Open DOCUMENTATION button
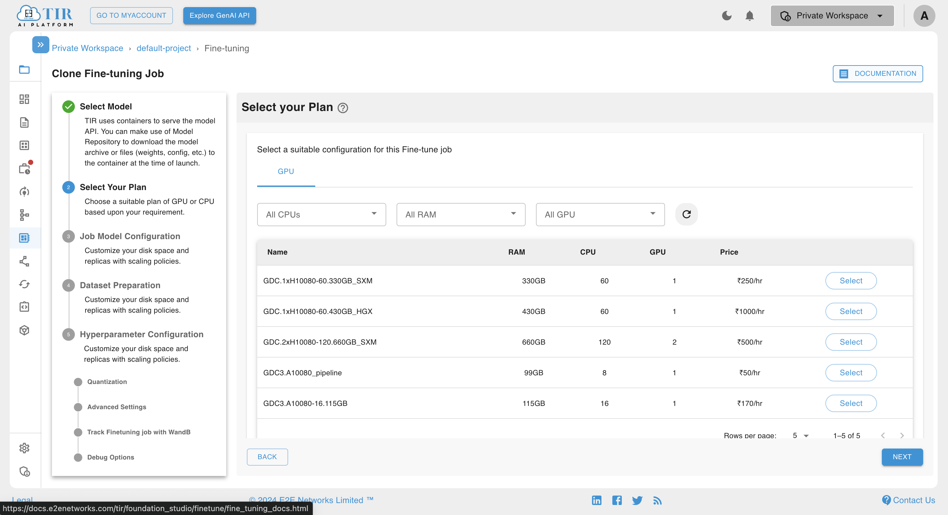This screenshot has height=515, width=948. tap(878, 74)
